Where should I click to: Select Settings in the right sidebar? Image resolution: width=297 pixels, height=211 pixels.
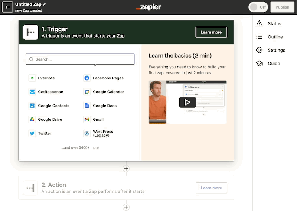click(x=276, y=50)
